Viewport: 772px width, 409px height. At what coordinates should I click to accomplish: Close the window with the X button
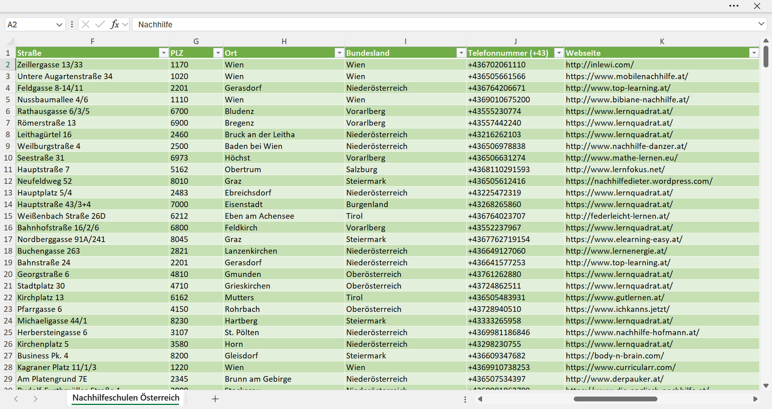point(757,6)
